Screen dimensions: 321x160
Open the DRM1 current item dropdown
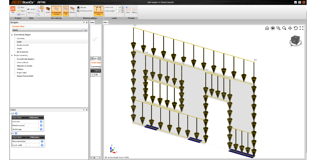pos(82,30)
